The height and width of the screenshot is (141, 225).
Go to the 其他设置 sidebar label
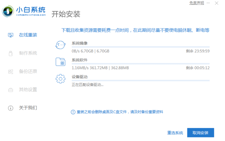click(28, 89)
